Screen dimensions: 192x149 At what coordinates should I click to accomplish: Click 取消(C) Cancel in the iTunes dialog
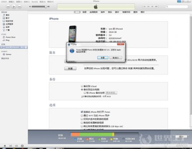(x=116, y=58)
